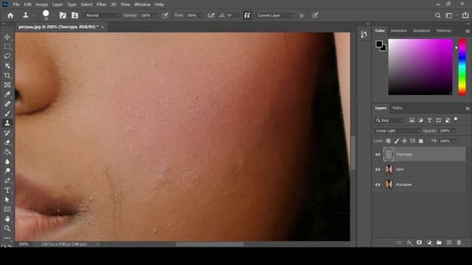Select the Pen tool

coord(7,180)
